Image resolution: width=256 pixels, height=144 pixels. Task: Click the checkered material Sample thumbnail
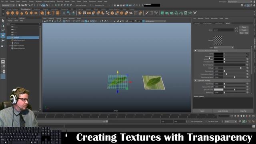(x=218, y=40)
